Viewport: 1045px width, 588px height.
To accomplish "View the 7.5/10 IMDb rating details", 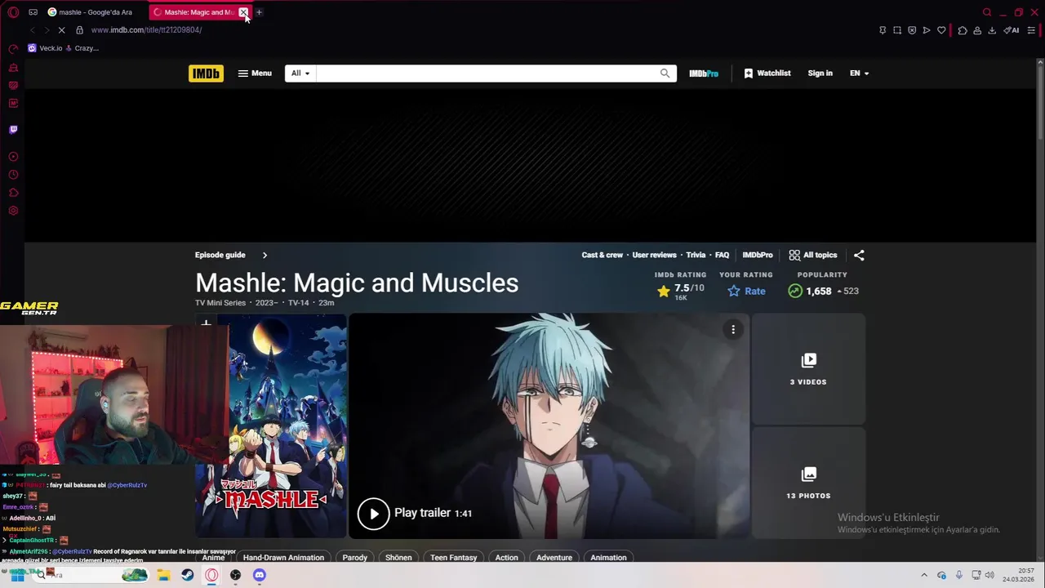I will 679,291.
